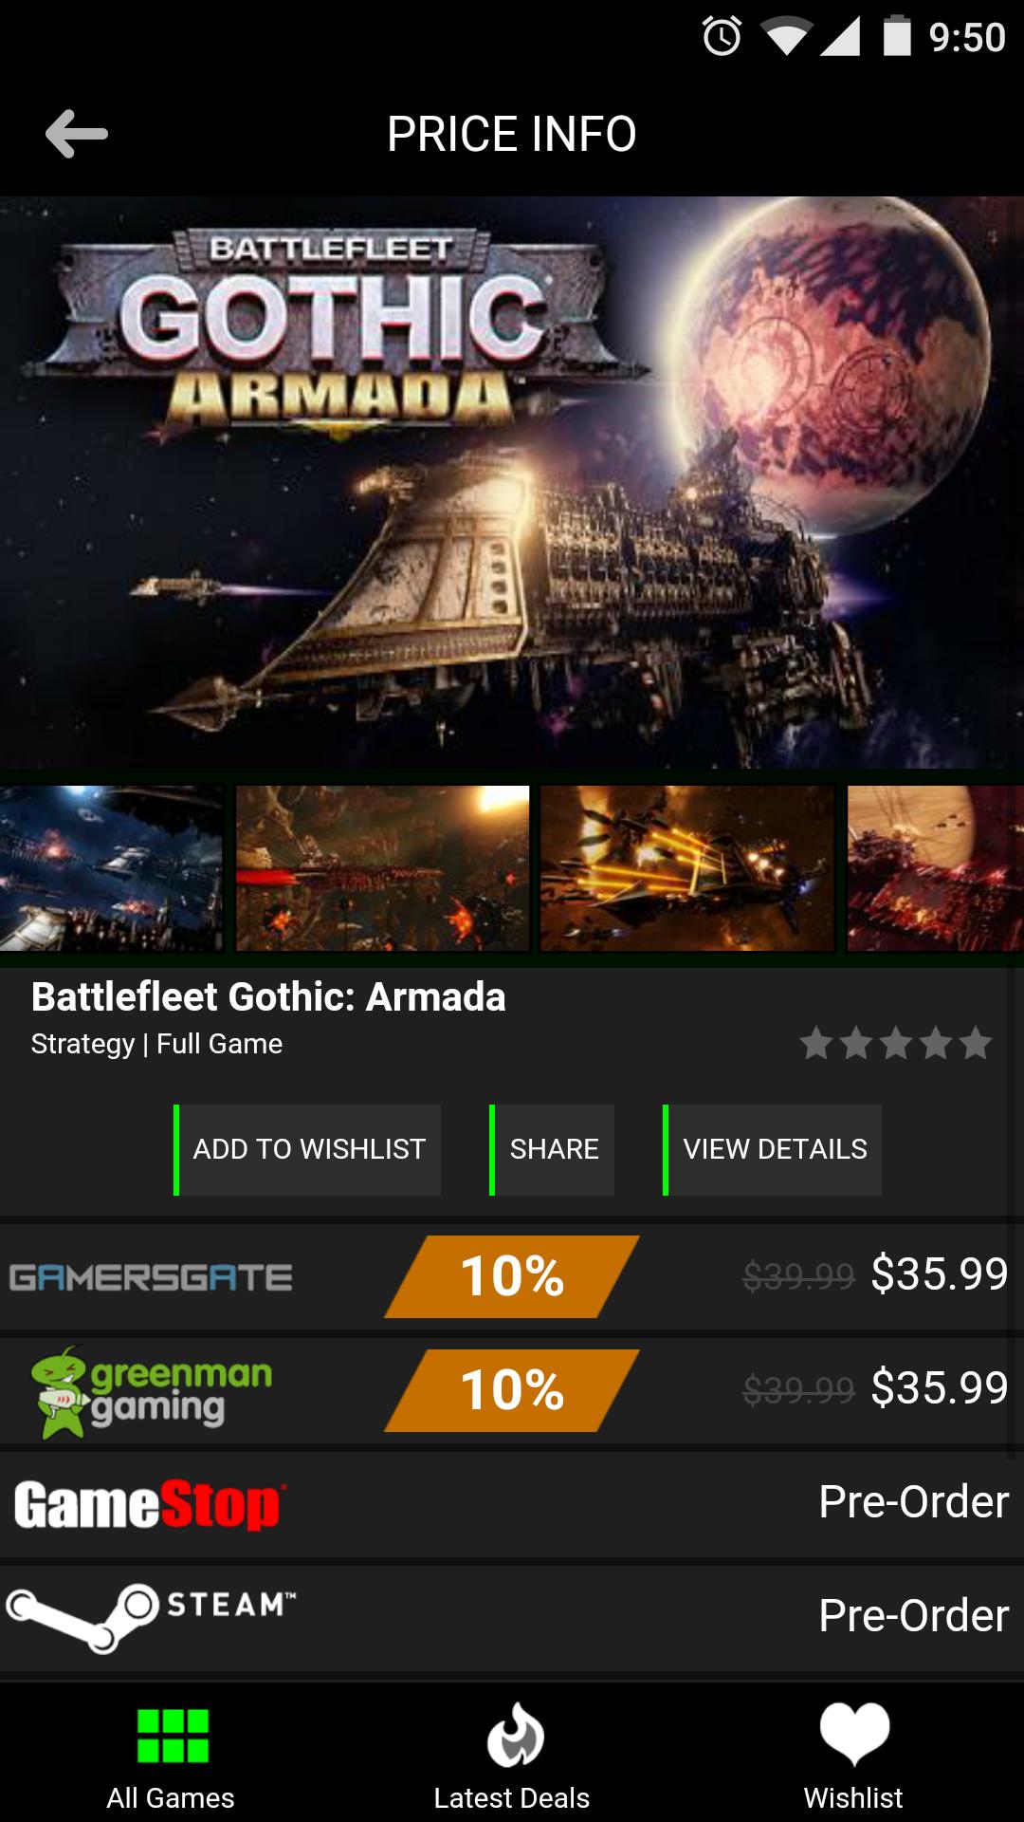
Task: Tap the Green Man Gaming logo
Action: (x=152, y=1391)
